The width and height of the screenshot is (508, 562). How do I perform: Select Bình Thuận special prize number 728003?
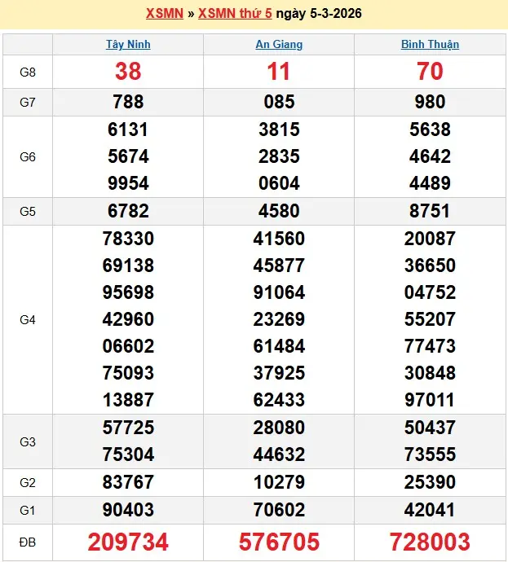(430, 542)
